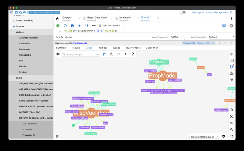Save the current query using the floppy disk icon
Screen dimensions: 244x151
click(72, 26)
